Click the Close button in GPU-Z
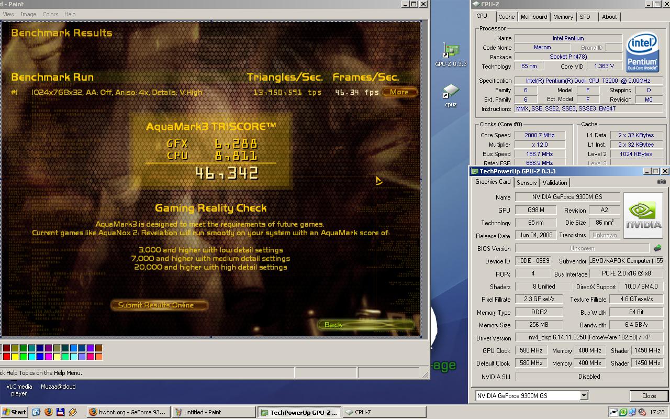The width and height of the screenshot is (670, 419). [x=649, y=396]
